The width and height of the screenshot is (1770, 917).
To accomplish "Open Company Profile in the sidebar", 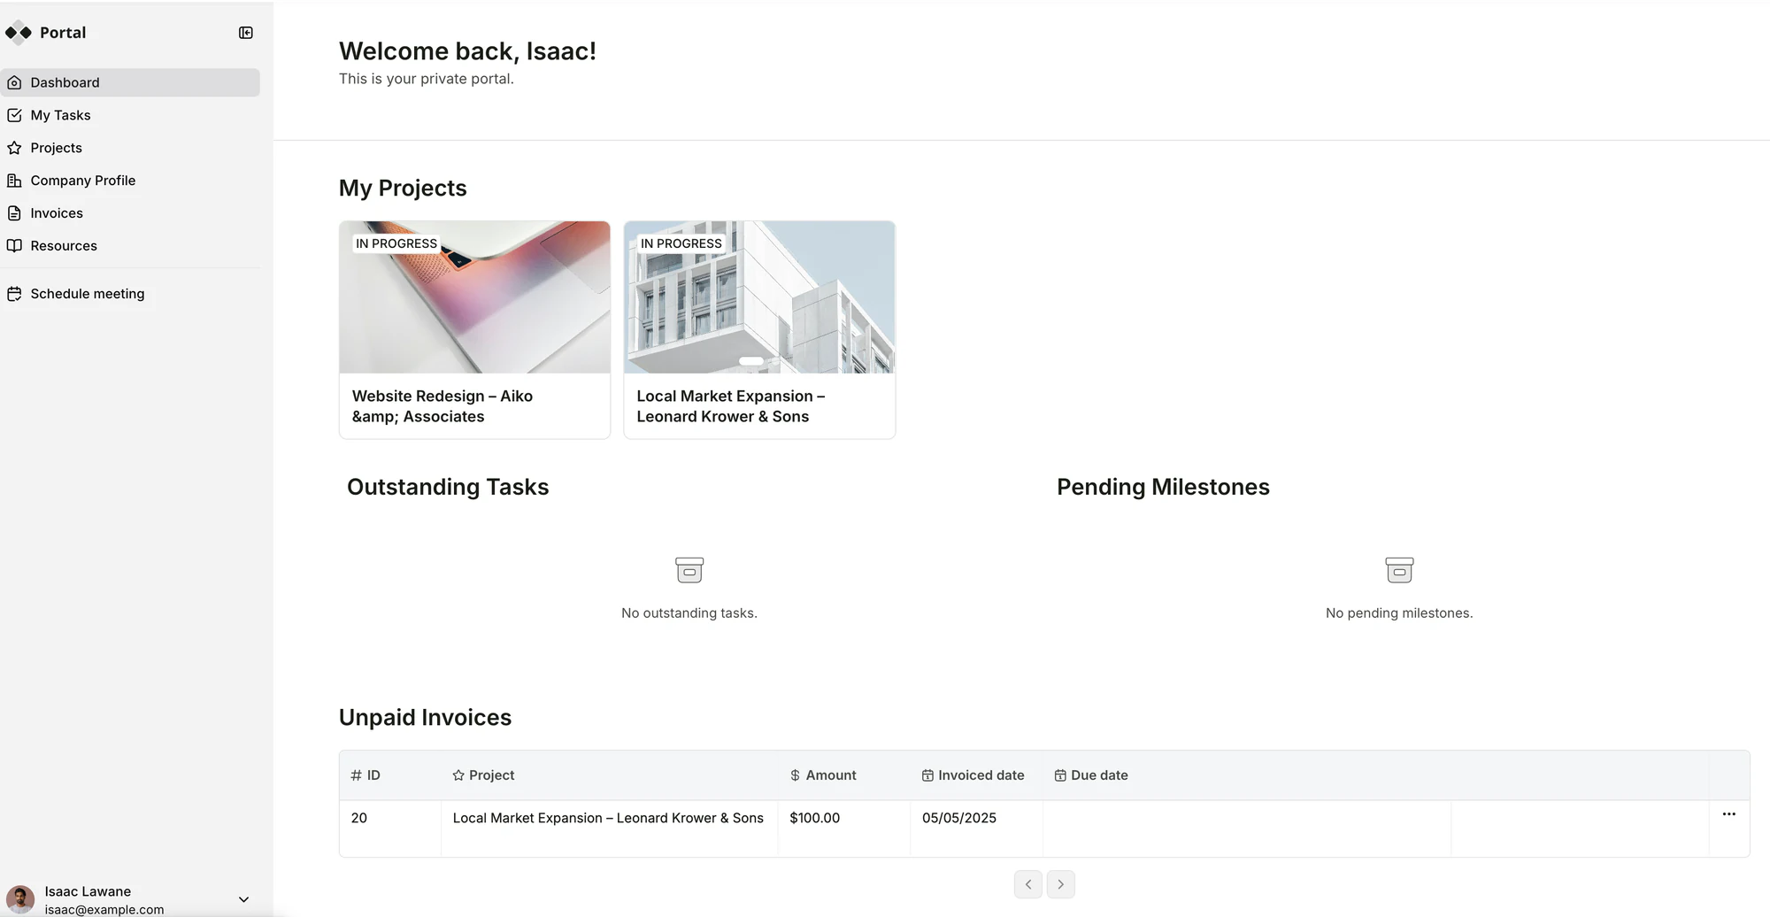I will click(x=130, y=181).
